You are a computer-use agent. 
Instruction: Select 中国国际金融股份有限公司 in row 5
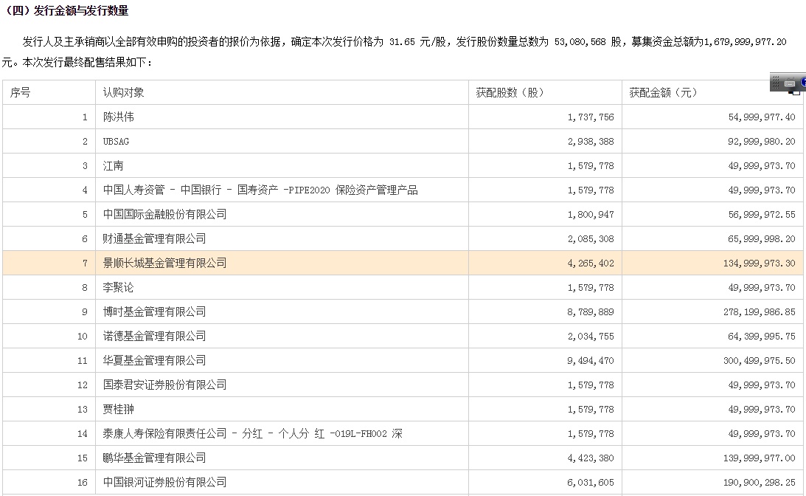[x=164, y=214]
